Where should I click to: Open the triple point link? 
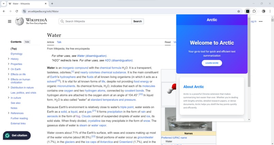[x=127, y=107]
